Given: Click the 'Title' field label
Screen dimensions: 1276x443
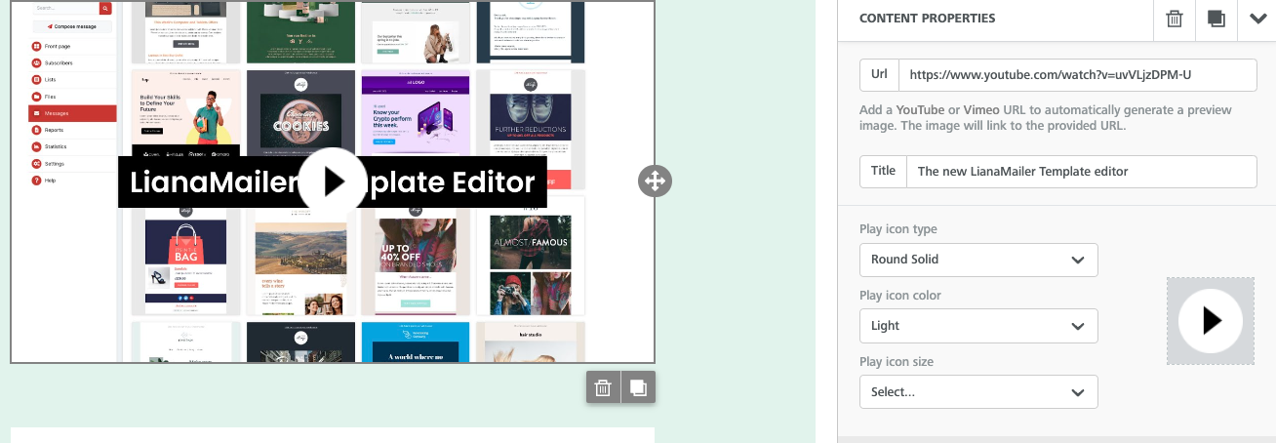Looking at the screenshot, I should (883, 171).
